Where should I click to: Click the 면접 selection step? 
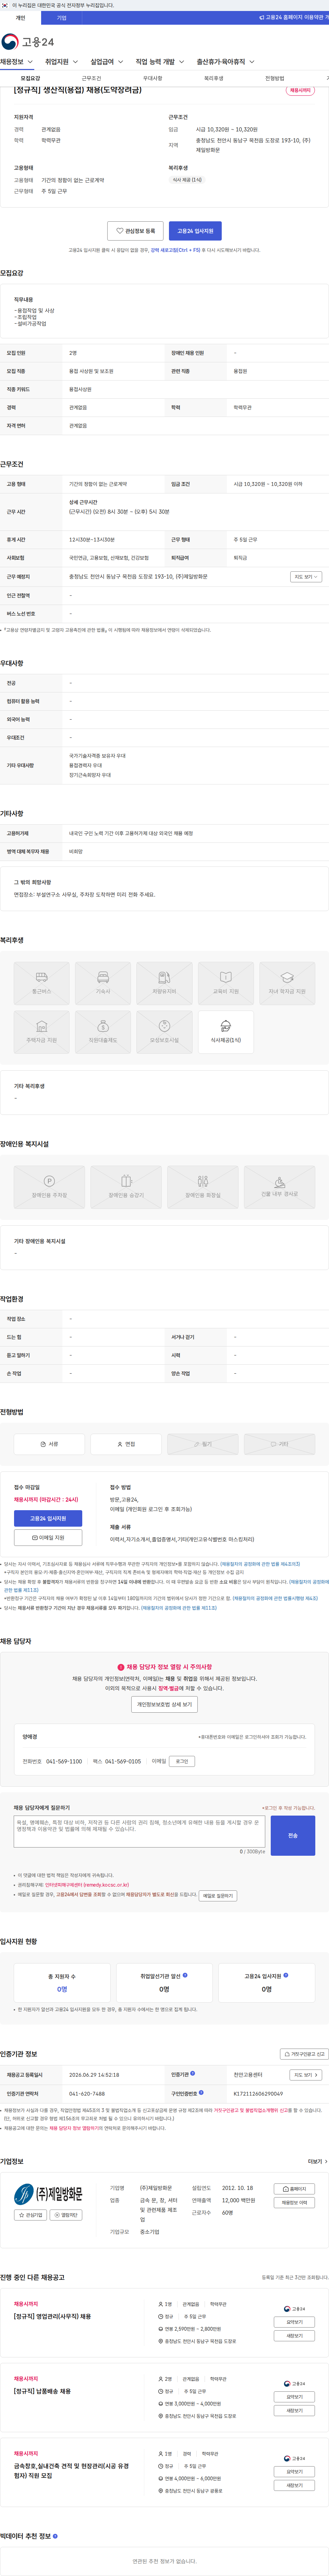126,1444
